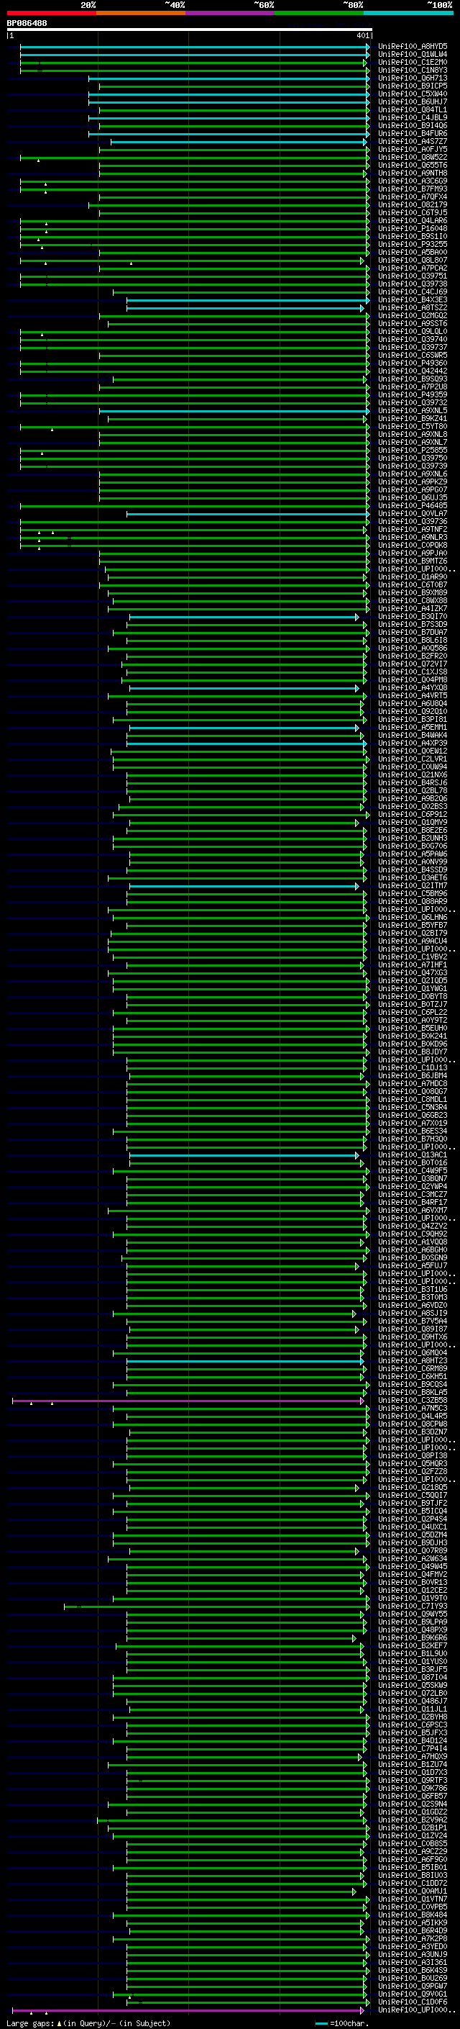This screenshot has width=460, height=2029.
Task: Select the query name BP086488
Action: click(x=27, y=23)
